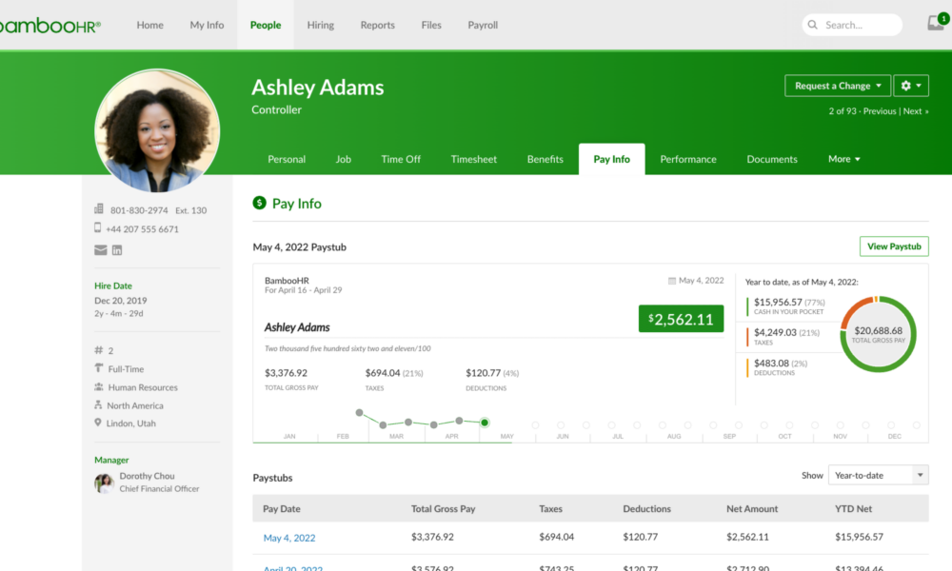Screen dimensions: 952x571
Task: Click Dorothy Chou's manager avatar
Action: coord(104,483)
